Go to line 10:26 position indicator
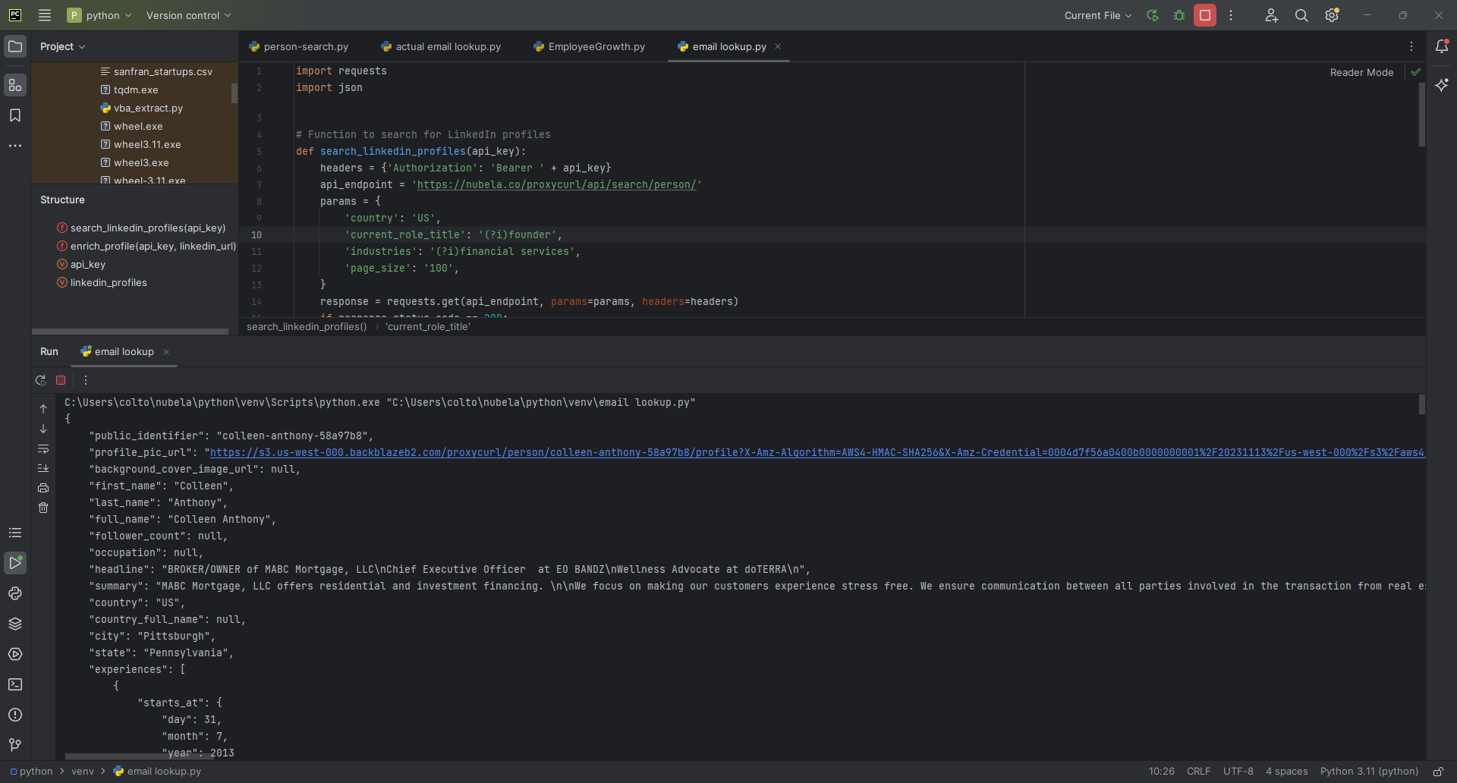Image resolution: width=1457 pixels, height=783 pixels. (1161, 772)
